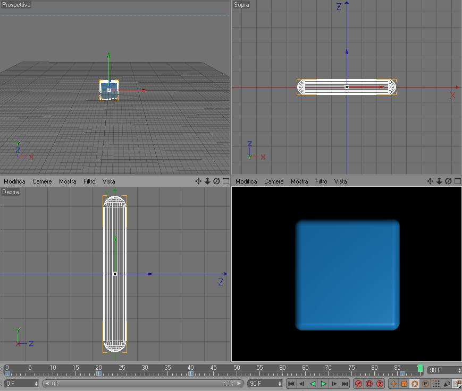The width and height of the screenshot is (462, 391).
Task: Toggle position keyframe recording icon
Action: (393, 384)
